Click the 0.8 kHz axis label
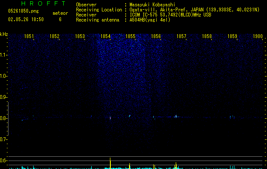 pos(3,118)
